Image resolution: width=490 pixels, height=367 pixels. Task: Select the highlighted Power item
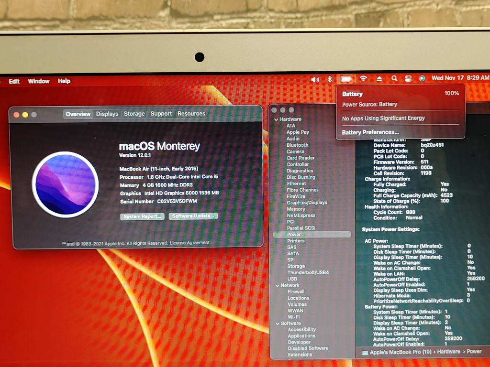(312, 234)
